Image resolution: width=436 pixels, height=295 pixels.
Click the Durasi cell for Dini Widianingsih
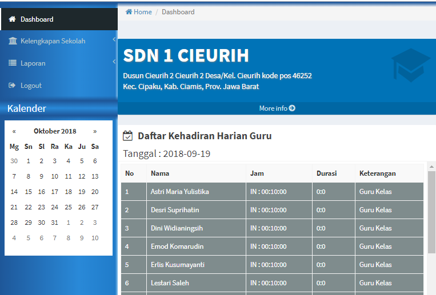pos(334,228)
